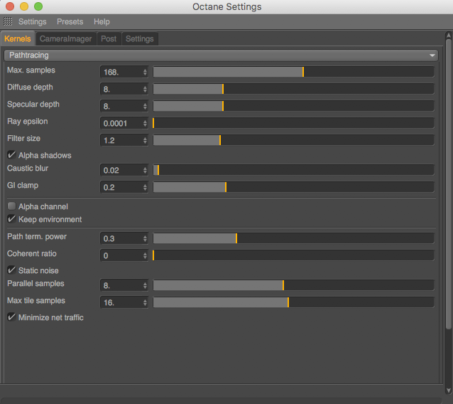Click the Coherent ratio slider bar
The height and width of the screenshot is (404, 453).
[x=293, y=255]
